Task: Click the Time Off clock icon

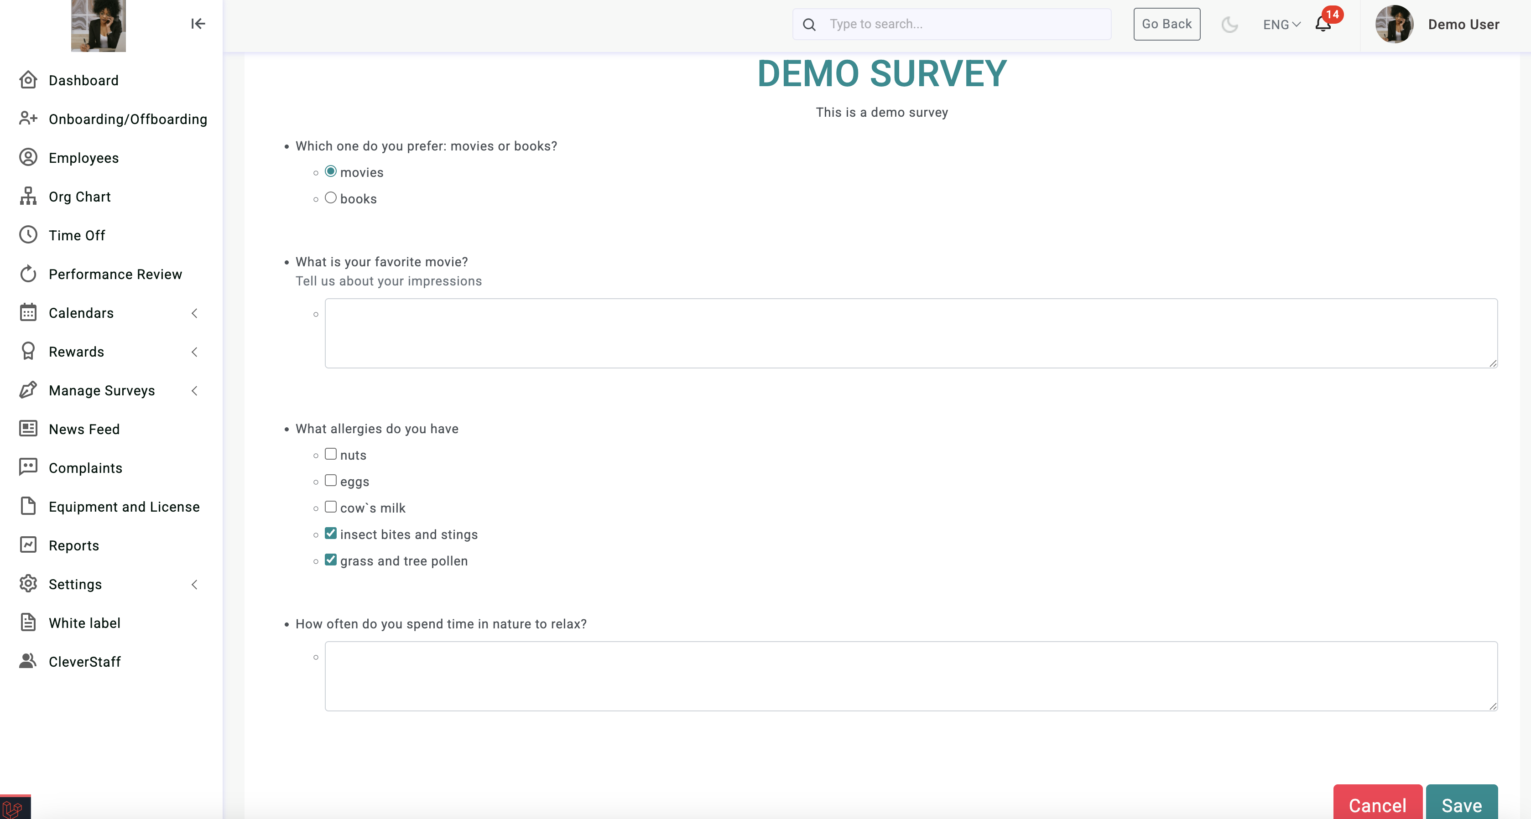Action: [x=28, y=235]
